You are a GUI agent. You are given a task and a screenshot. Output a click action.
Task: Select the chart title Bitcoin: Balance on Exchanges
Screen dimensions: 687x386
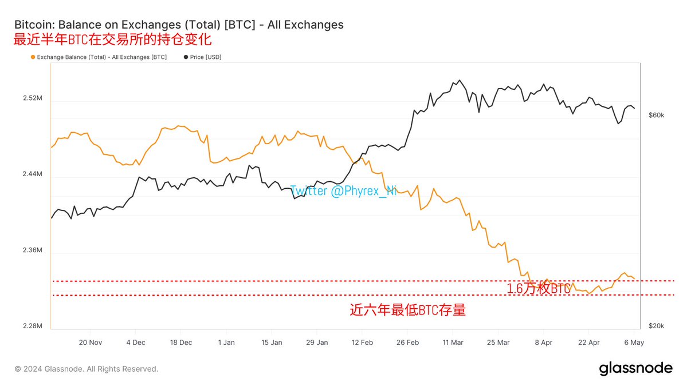[178, 25]
